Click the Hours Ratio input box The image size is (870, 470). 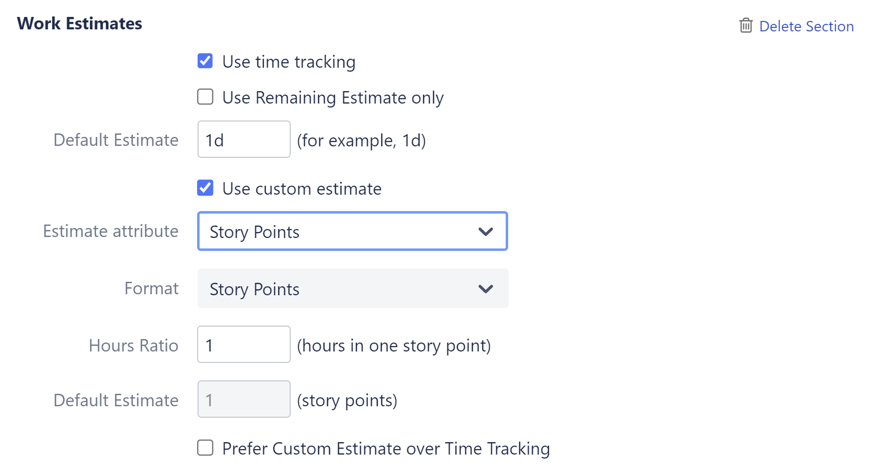[244, 345]
